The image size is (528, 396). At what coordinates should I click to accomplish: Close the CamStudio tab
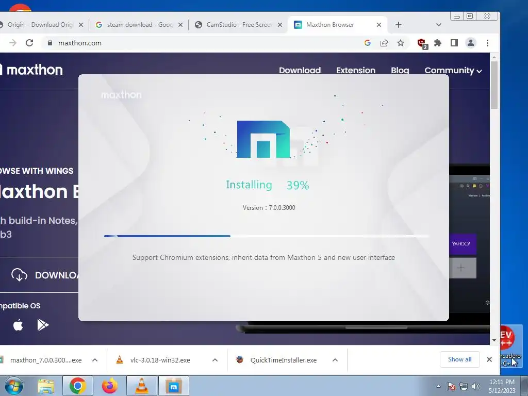coord(280,25)
